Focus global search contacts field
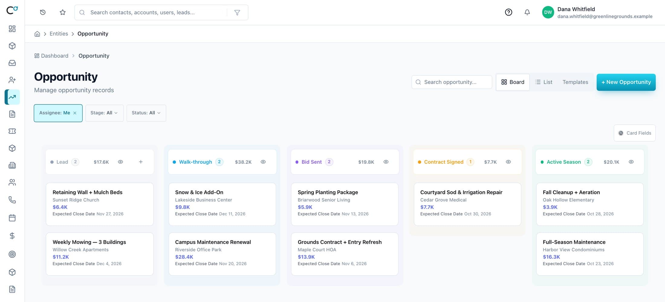 pos(151,12)
